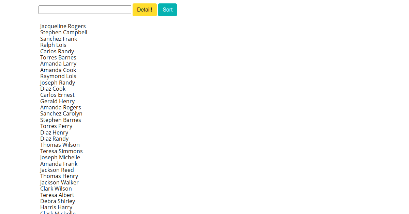
Task: Select Amanda Frank in the list
Action: pyautogui.click(x=59, y=164)
